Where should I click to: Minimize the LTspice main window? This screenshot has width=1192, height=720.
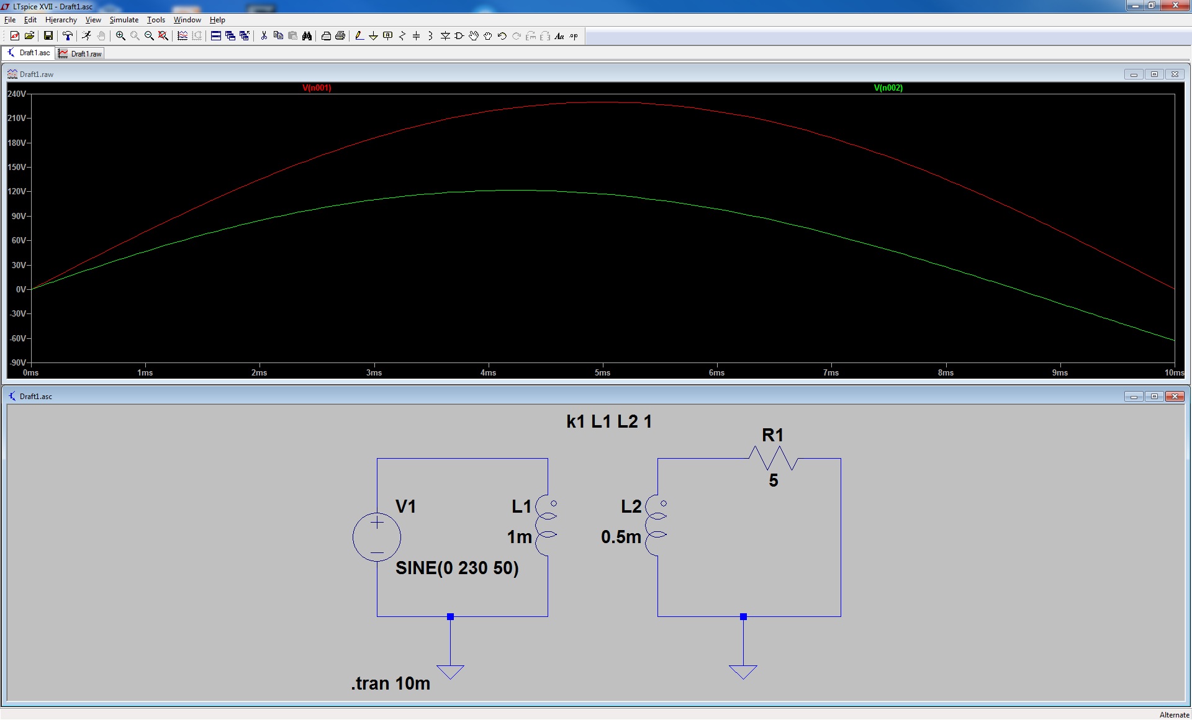pyautogui.click(x=1135, y=6)
